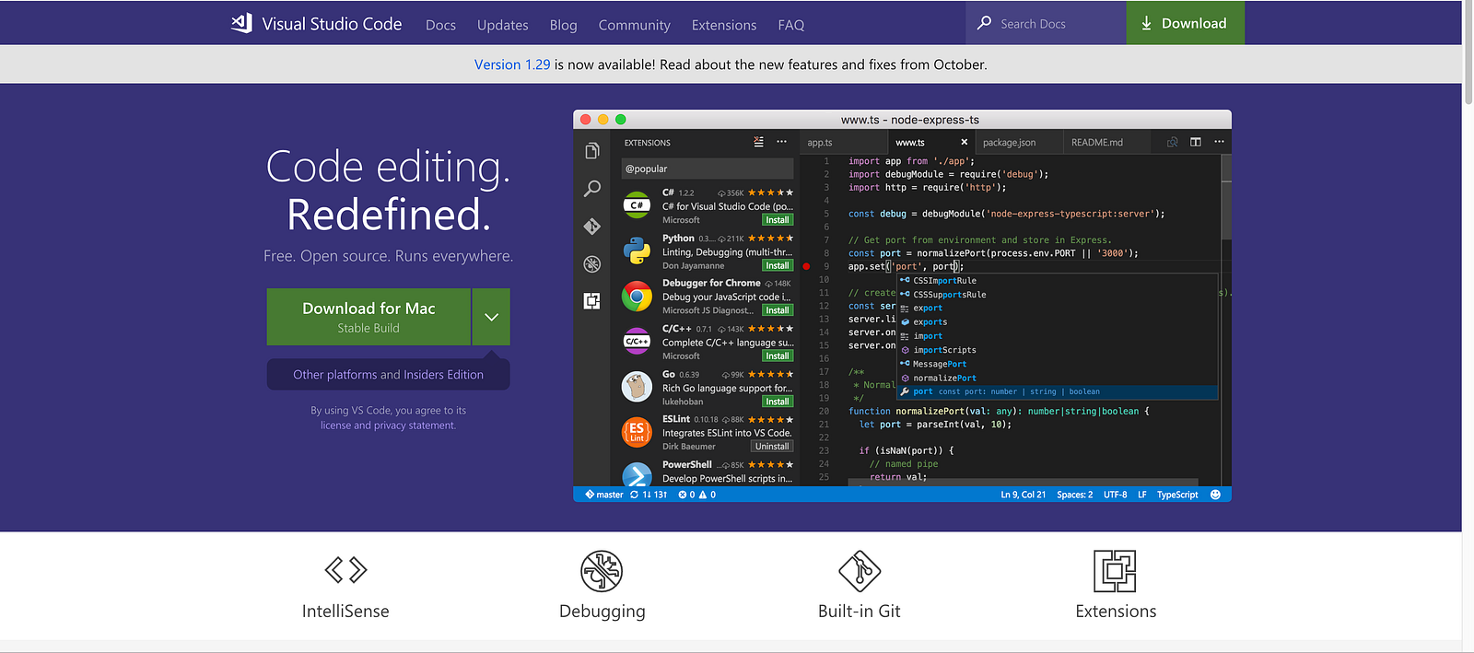Click the IntelliSense code brackets icon
This screenshot has width=1474, height=653.
coord(345,570)
